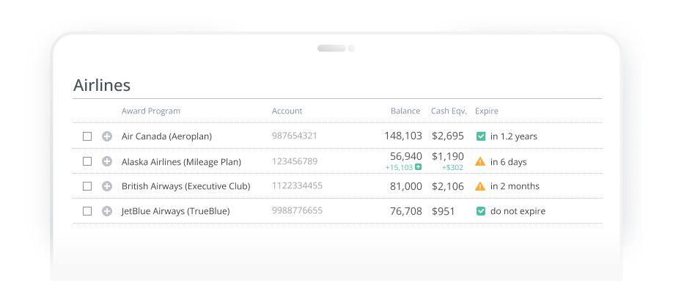Click the Cash Eqv. column header
The image size is (673, 291).
pyautogui.click(x=449, y=111)
